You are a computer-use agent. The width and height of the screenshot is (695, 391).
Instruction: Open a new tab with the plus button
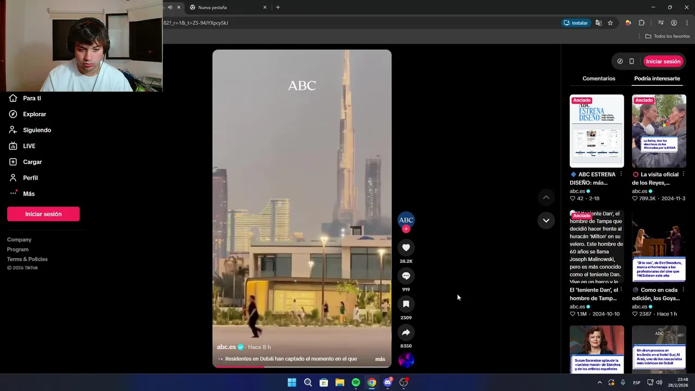pyautogui.click(x=278, y=8)
